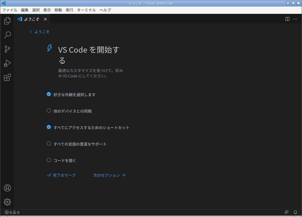302x217 pixels.
Task: Open the Manage gear icon
Action: 7,202
